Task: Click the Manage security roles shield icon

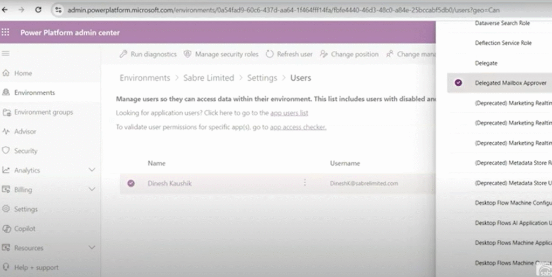Action: (188, 54)
